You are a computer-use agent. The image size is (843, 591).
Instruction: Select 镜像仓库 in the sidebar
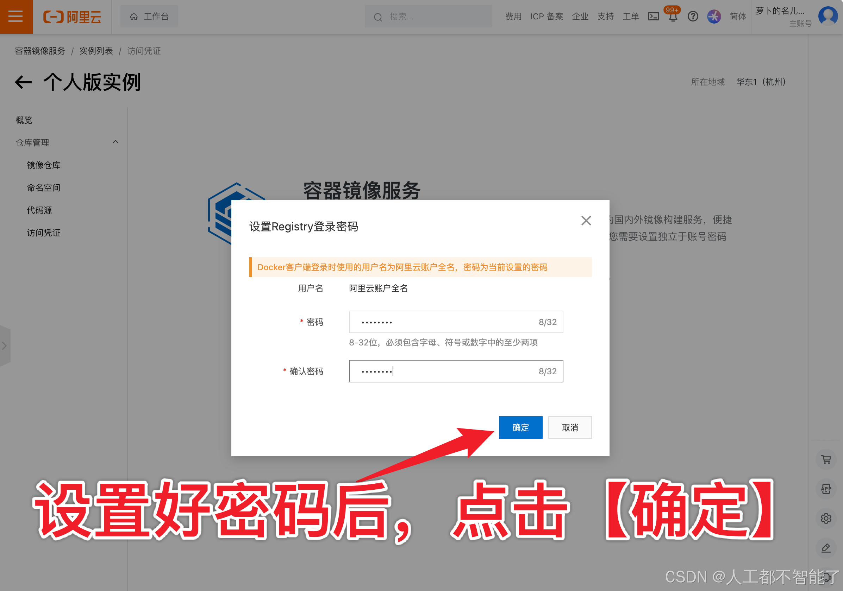[44, 165]
